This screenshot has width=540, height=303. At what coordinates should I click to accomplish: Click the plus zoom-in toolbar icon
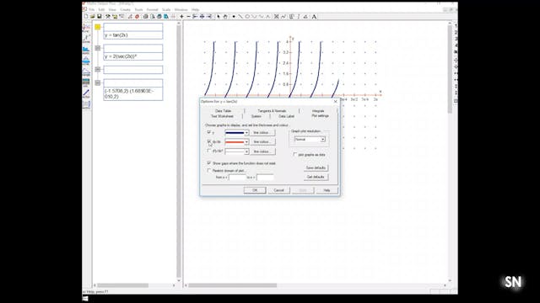[x=181, y=17]
